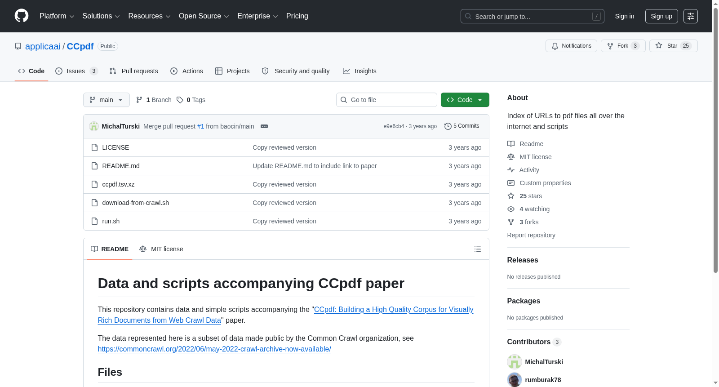This screenshot has height=387, width=719.
Task: Open the download-from-crawl.sh file
Action: click(x=136, y=203)
